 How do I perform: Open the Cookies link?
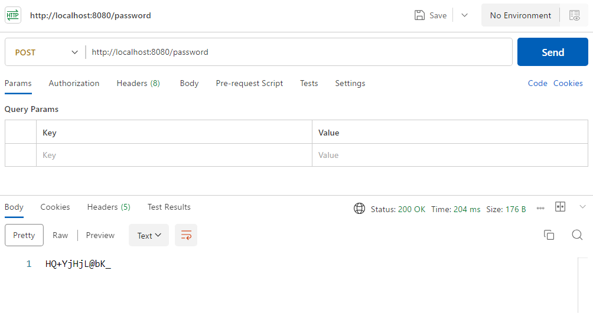(568, 83)
